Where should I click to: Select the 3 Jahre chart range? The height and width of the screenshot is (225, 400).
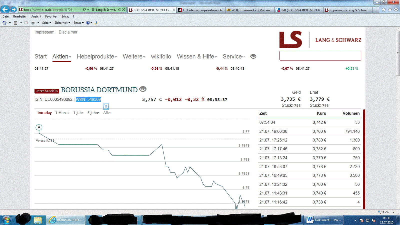93,113
